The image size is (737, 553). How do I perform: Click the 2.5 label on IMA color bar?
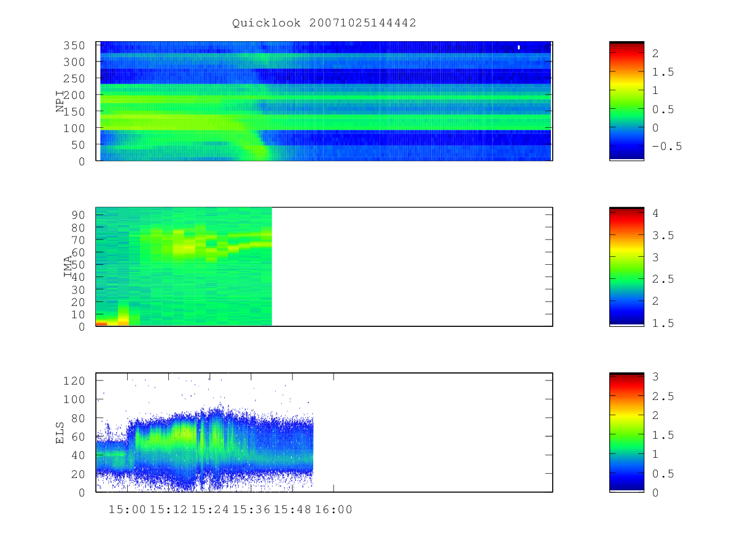pyautogui.click(x=663, y=279)
